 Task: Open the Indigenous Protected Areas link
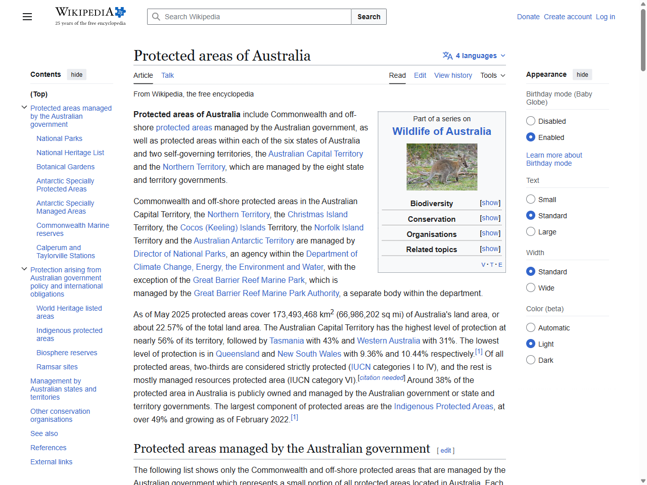pyautogui.click(x=443, y=406)
